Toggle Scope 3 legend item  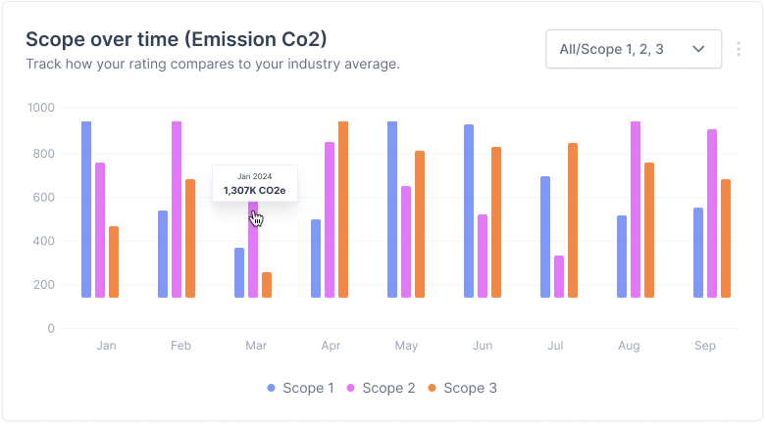point(461,388)
